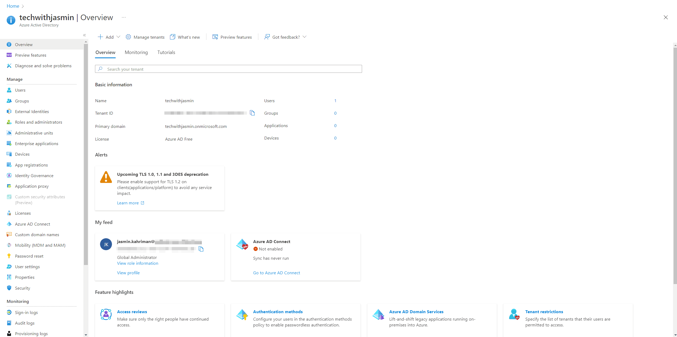Switch to the Tutorials tab
Screen dimensions: 677x337
166,52
